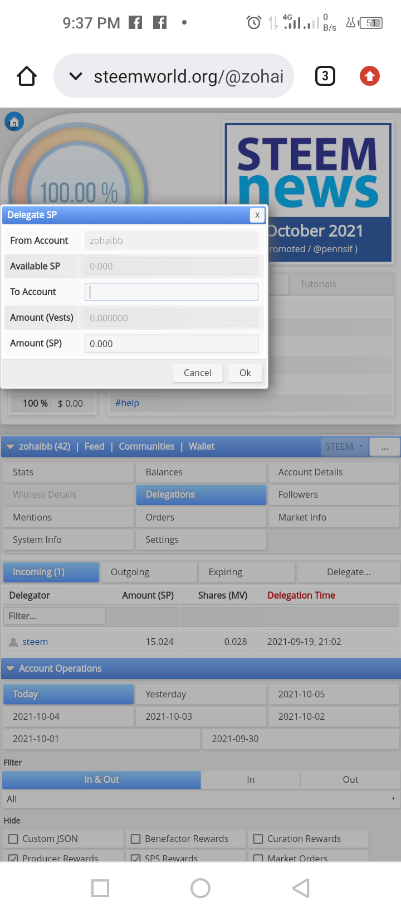This screenshot has height=915, width=401.
Task: Open the Followers tab
Action: tap(334, 495)
